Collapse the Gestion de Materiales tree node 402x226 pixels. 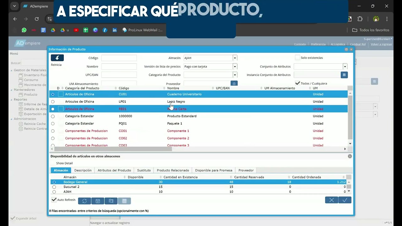pyautogui.click(x=12, y=70)
